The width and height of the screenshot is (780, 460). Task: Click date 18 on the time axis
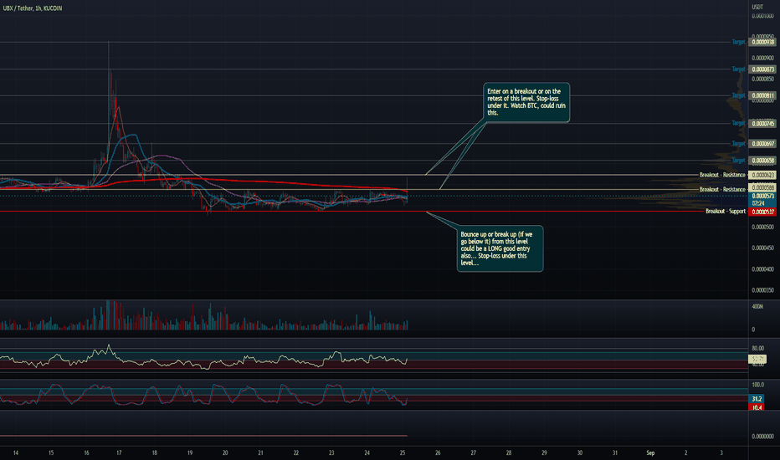155,453
